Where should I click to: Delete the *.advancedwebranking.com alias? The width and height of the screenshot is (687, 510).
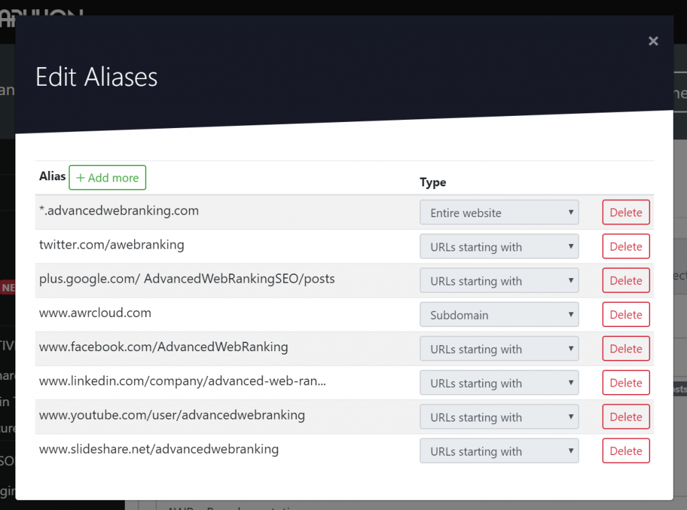pos(626,212)
